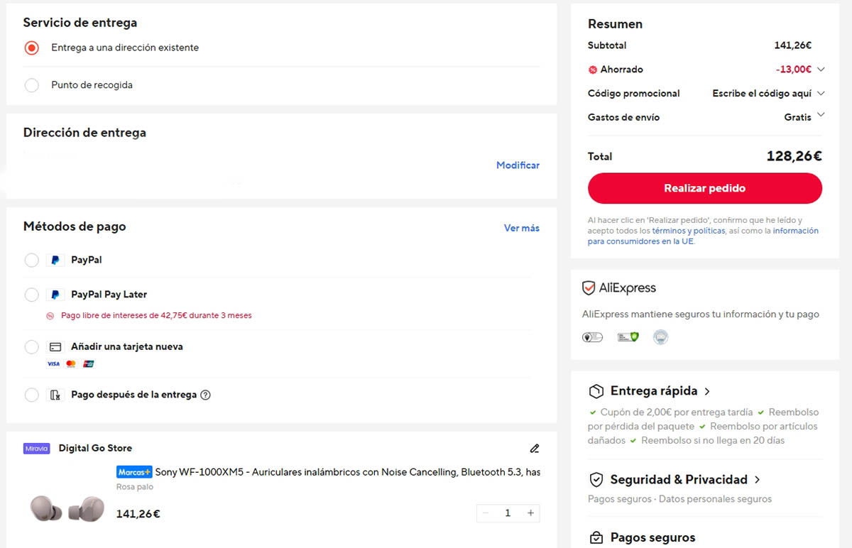This screenshot has height=548, width=852.
Task: Select Punto de recogida delivery option
Action: pyautogui.click(x=31, y=85)
